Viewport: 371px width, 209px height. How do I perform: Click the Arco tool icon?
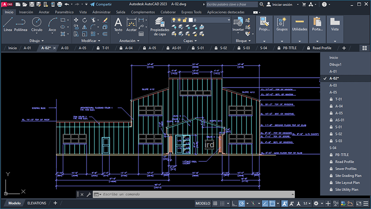tap(52, 23)
